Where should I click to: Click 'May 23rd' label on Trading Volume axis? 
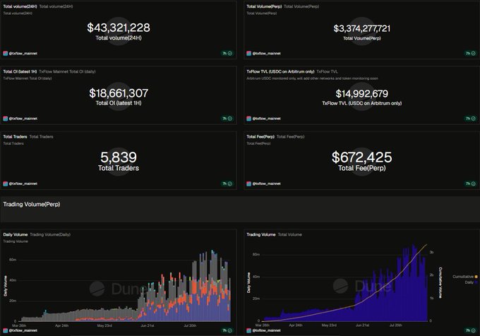(x=329, y=325)
